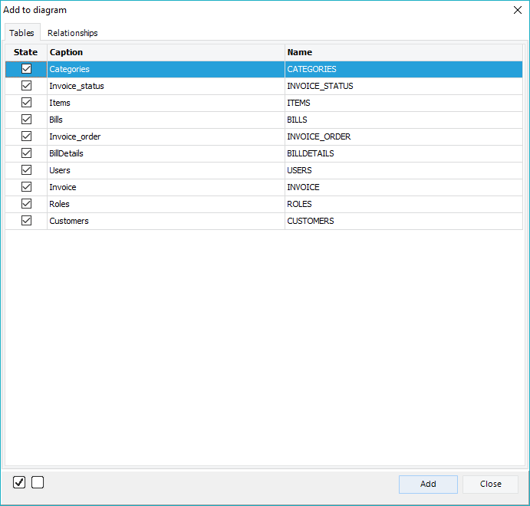The width and height of the screenshot is (530, 506).
Task: Click the ITEMS name cell
Action: [x=403, y=103]
